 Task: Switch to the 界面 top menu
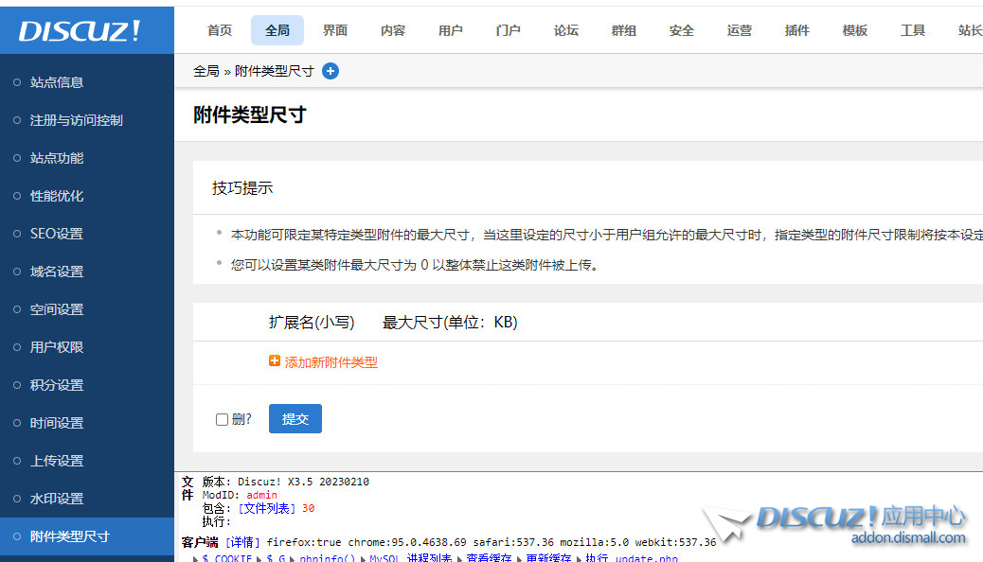pyautogui.click(x=335, y=30)
